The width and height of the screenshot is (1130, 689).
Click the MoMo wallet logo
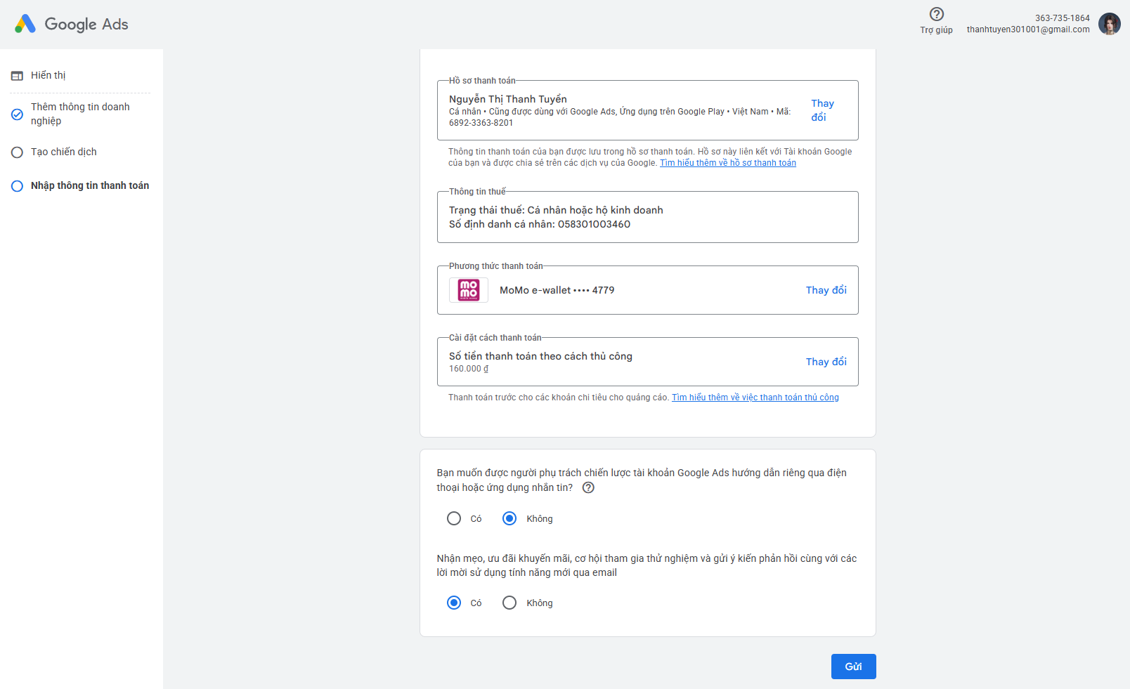[469, 290]
